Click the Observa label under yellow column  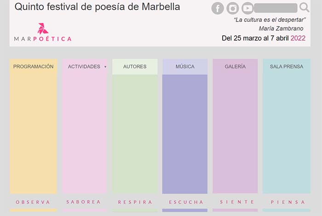click(33, 202)
